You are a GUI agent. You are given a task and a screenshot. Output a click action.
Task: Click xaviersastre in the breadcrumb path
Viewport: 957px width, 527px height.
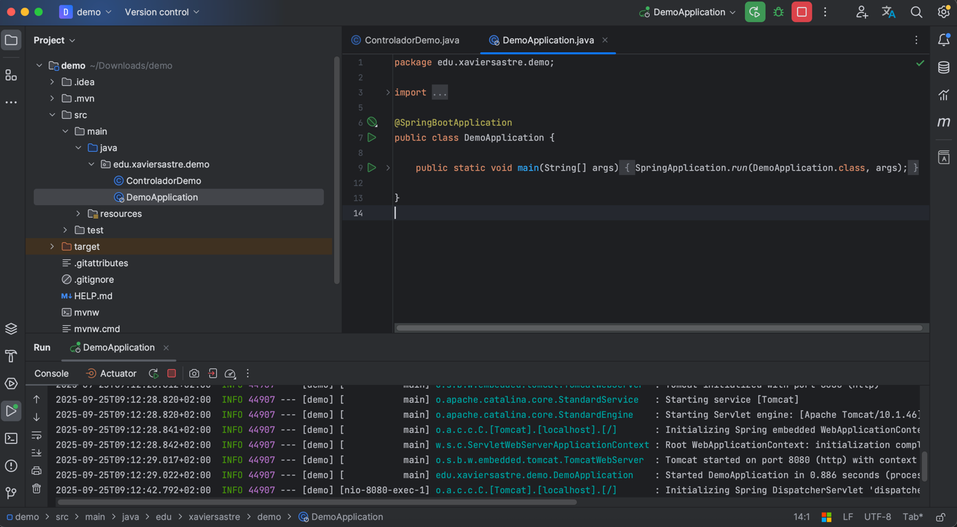(214, 517)
